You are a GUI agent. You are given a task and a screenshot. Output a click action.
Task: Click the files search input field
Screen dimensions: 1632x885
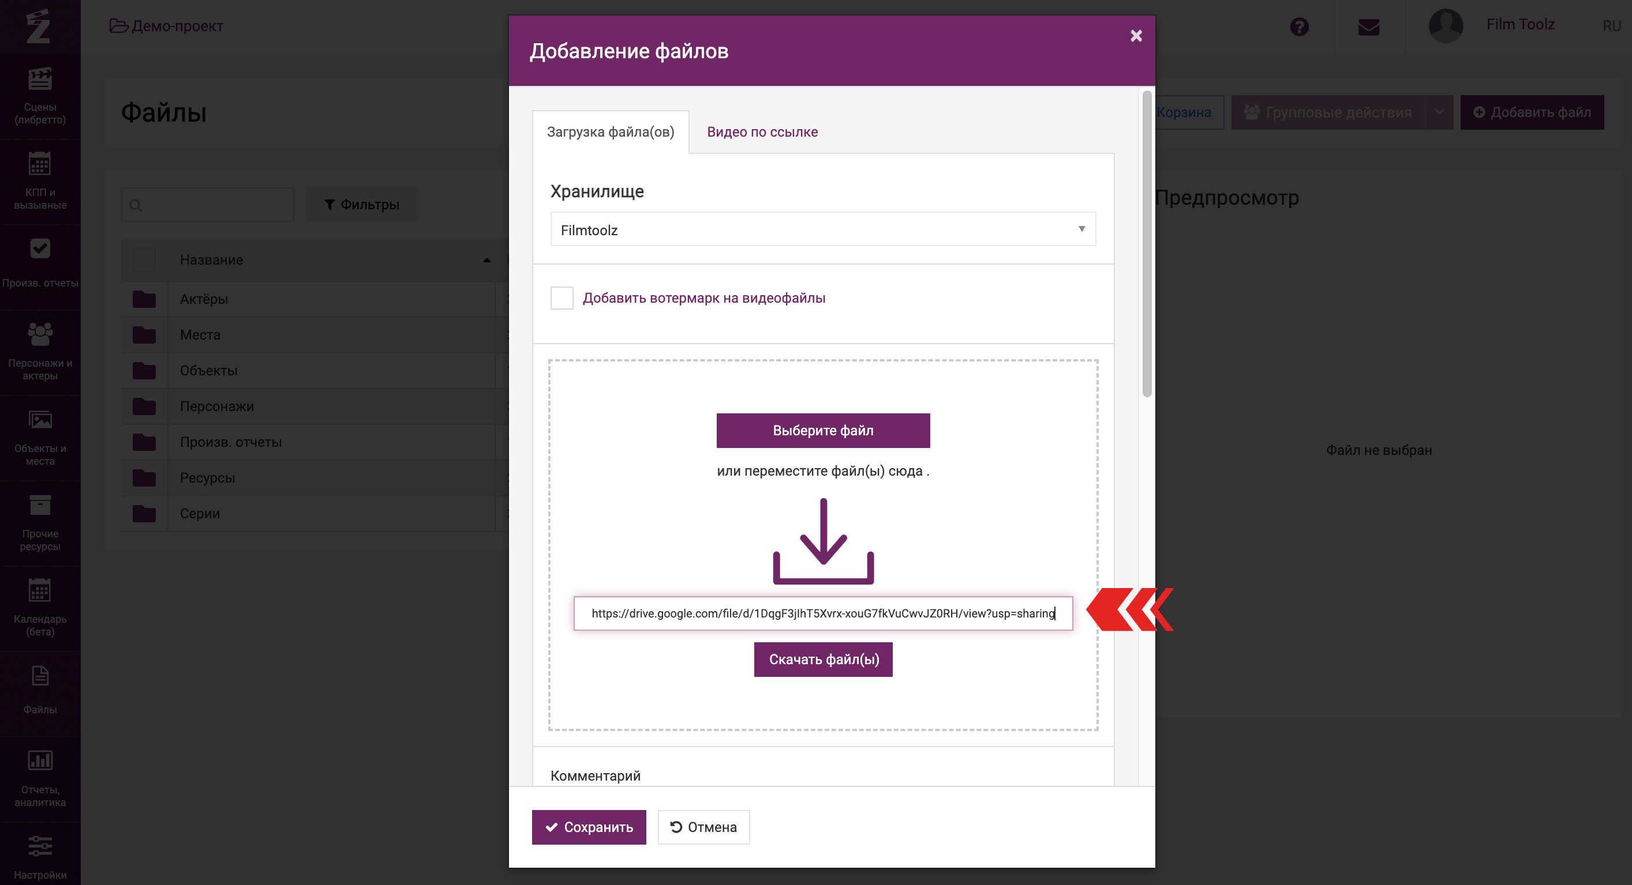pos(208,205)
